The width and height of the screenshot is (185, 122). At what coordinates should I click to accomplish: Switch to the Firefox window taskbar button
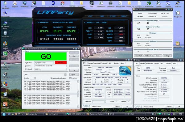pos(96,114)
